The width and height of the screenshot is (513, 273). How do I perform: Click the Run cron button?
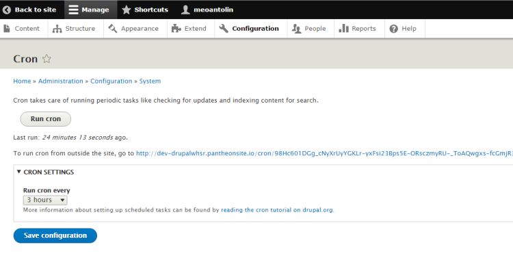pyautogui.click(x=45, y=119)
